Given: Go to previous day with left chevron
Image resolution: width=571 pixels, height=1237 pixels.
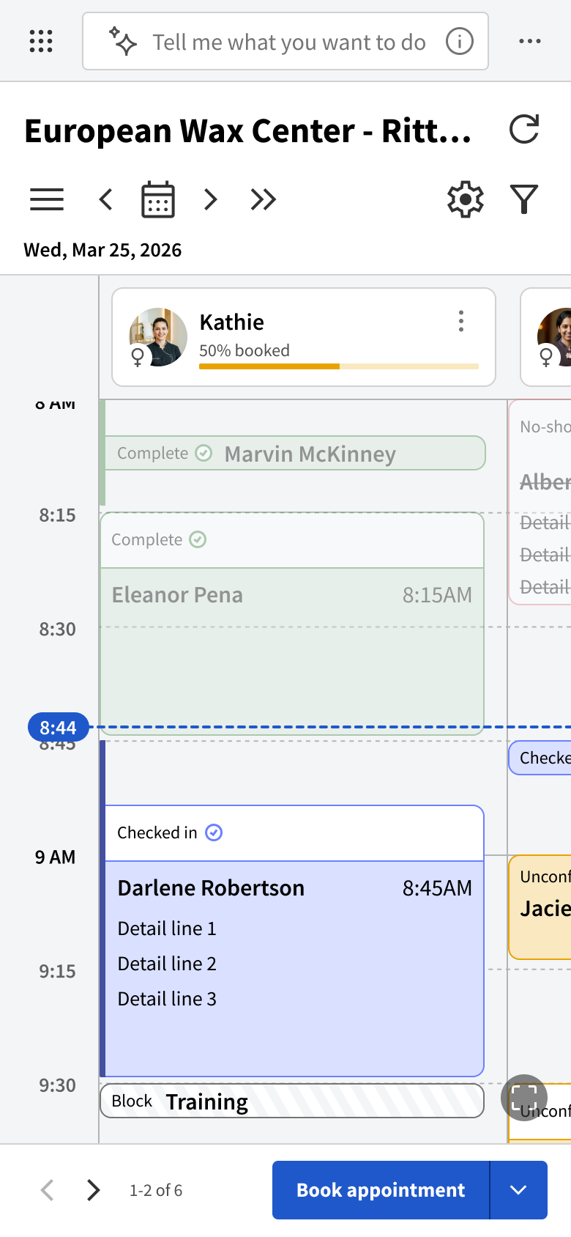Looking at the screenshot, I should coord(106,199).
